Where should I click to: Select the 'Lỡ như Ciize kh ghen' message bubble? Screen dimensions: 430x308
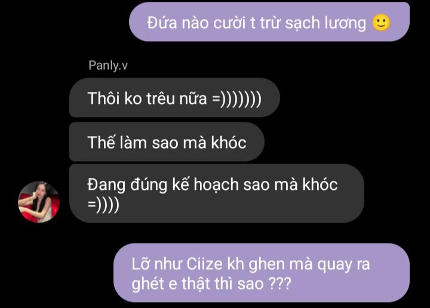pos(262,273)
